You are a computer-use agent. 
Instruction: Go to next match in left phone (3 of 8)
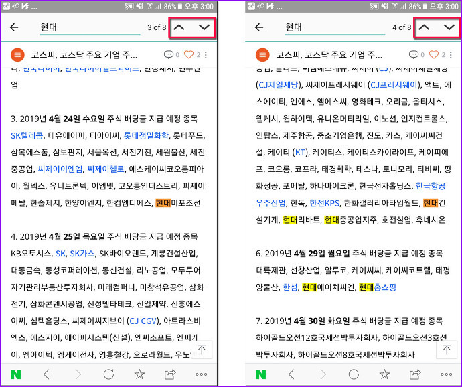pyautogui.click(x=204, y=27)
